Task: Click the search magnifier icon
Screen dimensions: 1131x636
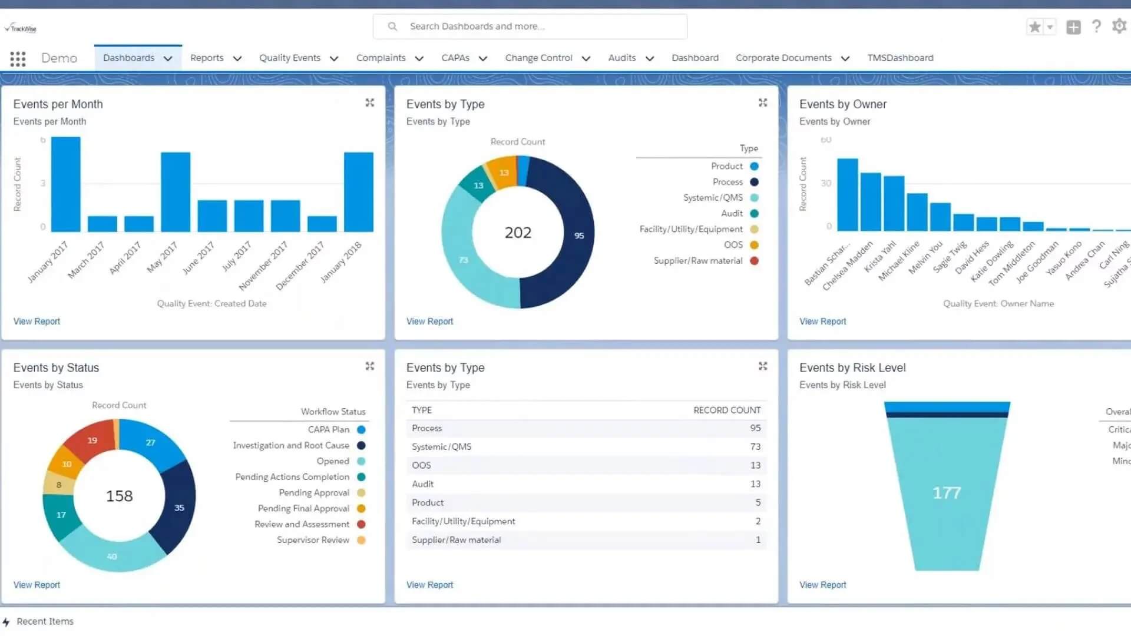Action: 392,26
